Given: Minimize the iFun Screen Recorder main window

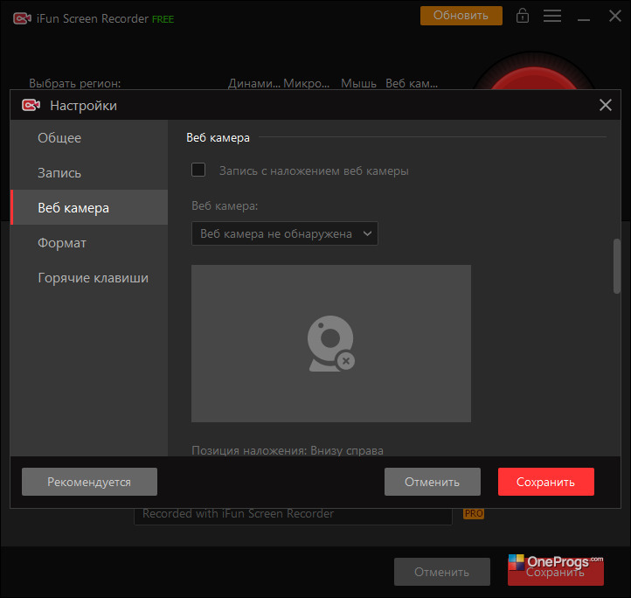Looking at the screenshot, I should pos(584,19).
